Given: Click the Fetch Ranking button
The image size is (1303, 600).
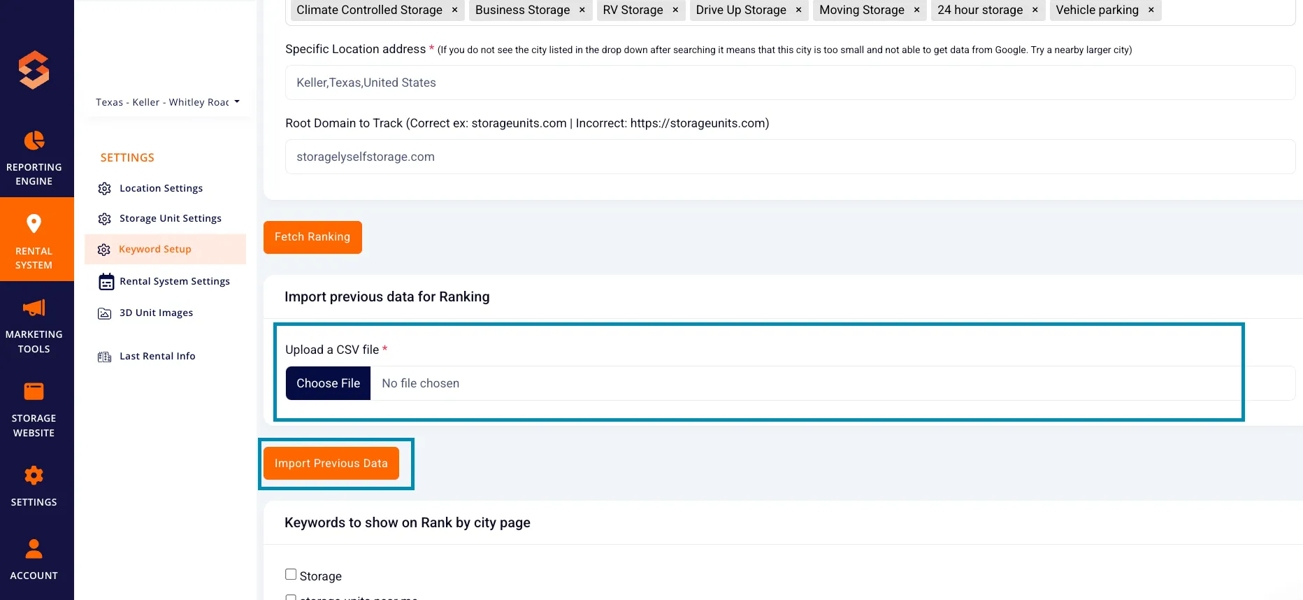Looking at the screenshot, I should 312,237.
